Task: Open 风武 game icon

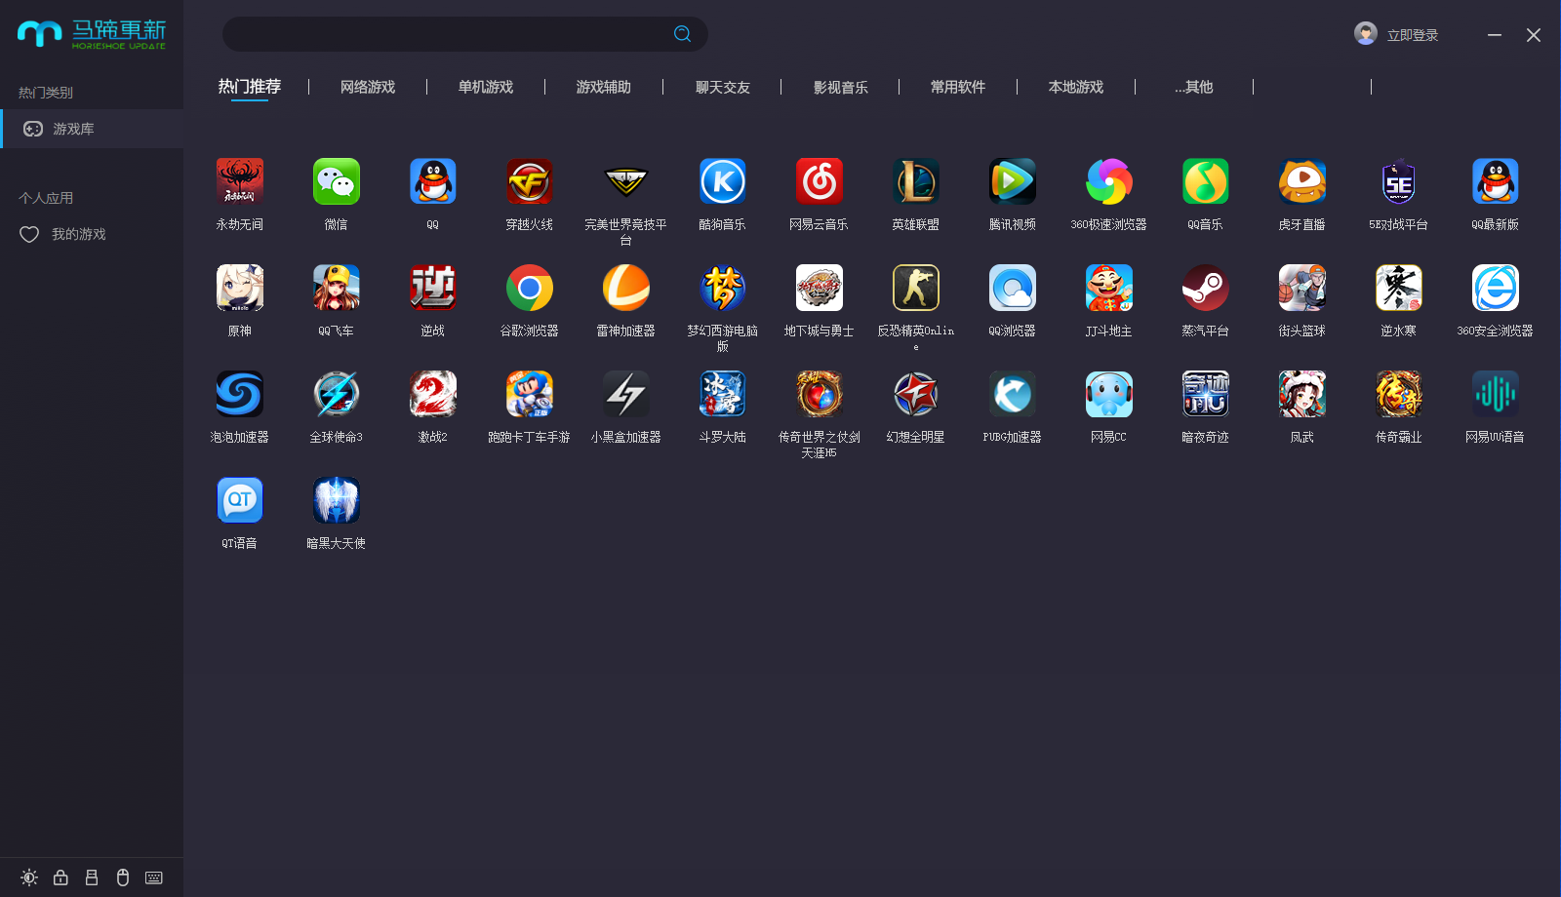Action: point(1301,394)
